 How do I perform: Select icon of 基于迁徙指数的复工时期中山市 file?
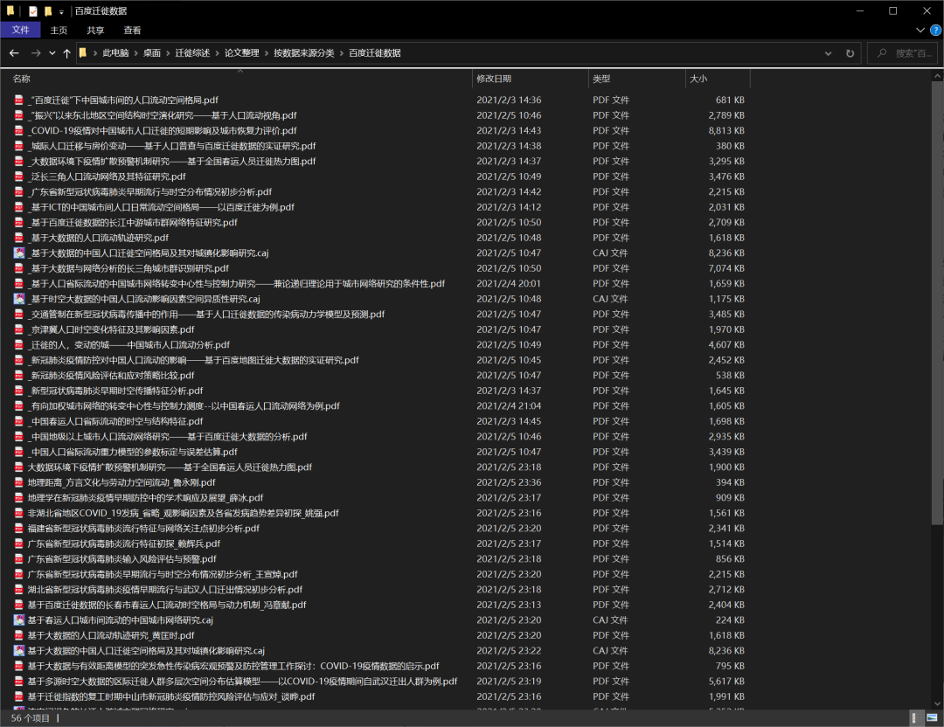point(19,696)
